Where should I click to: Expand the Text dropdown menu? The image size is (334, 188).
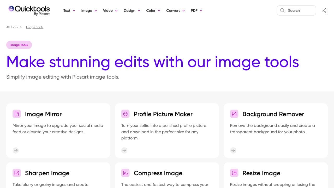tap(69, 10)
